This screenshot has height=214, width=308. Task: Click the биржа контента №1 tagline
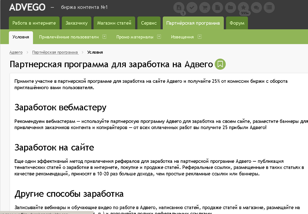84,7
